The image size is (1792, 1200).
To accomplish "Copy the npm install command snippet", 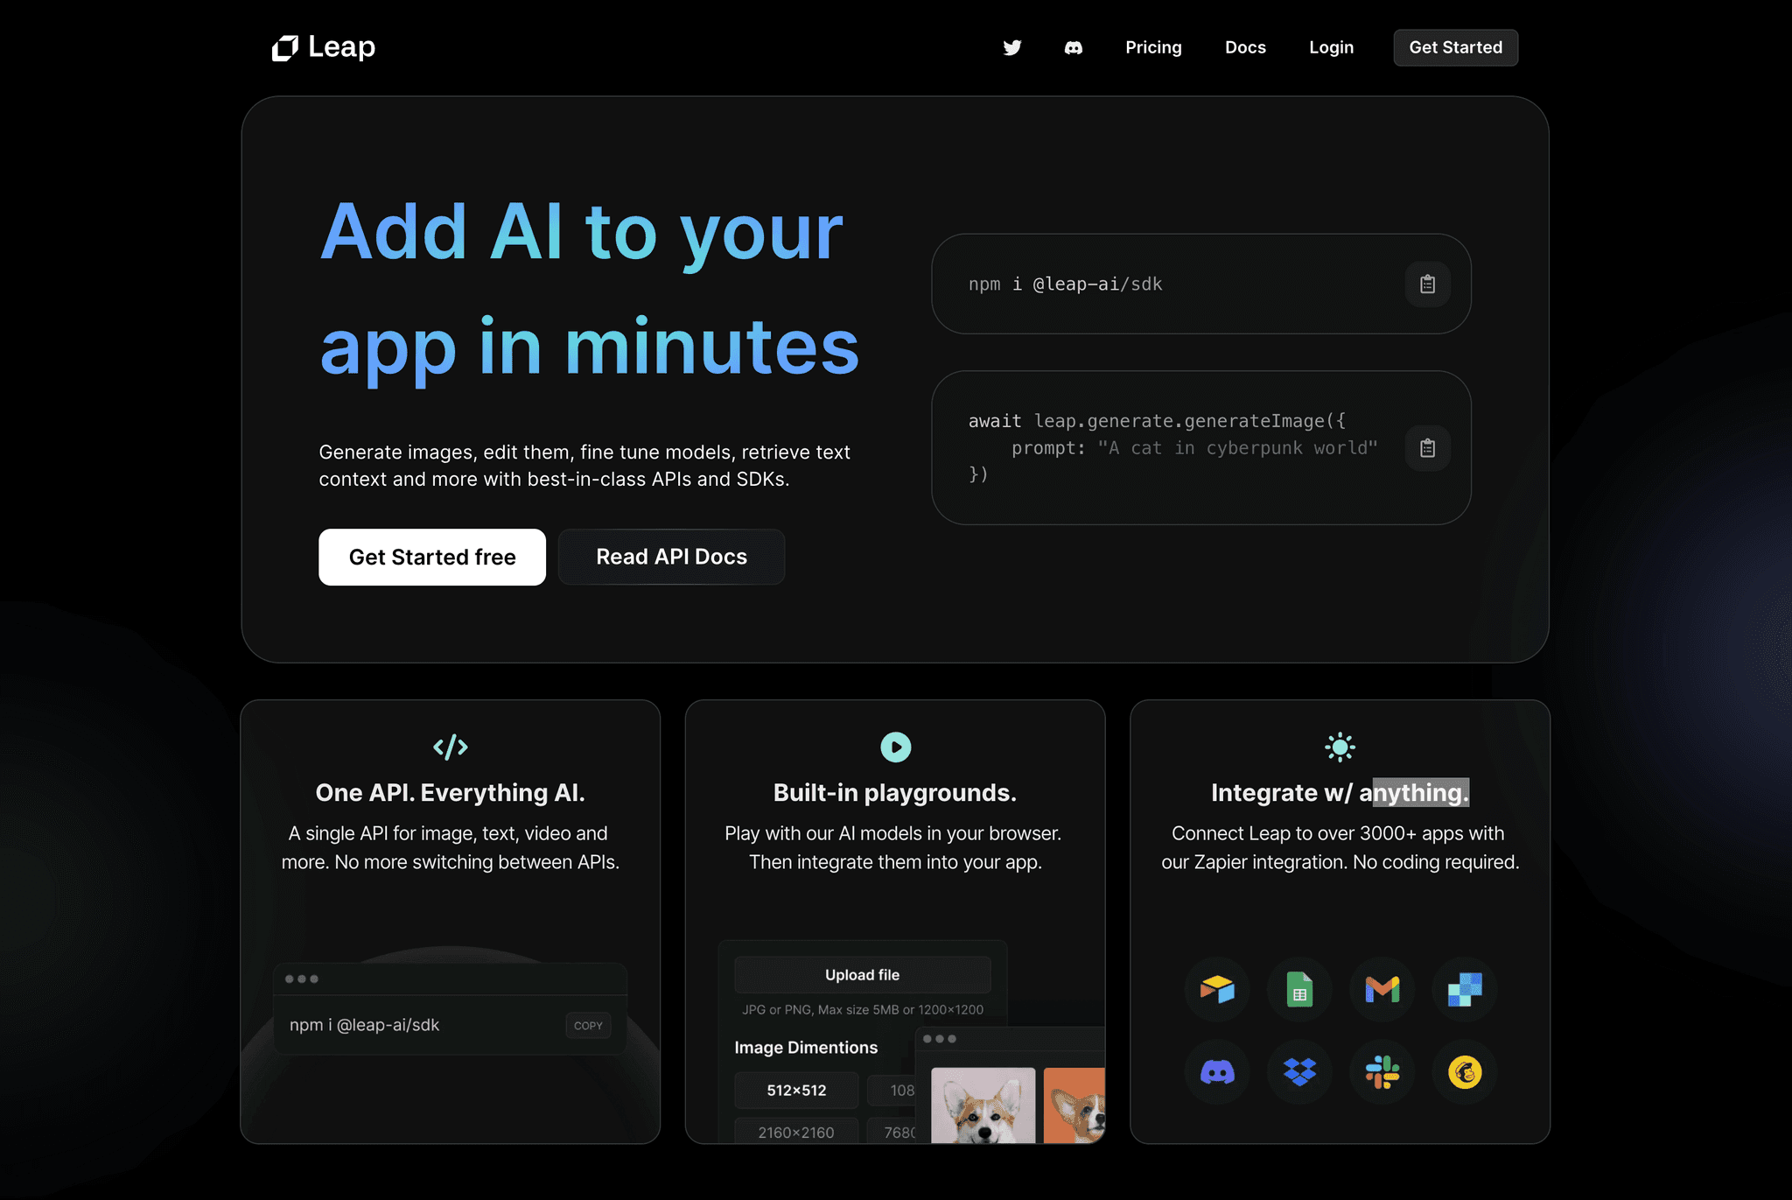I will 1427,284.
